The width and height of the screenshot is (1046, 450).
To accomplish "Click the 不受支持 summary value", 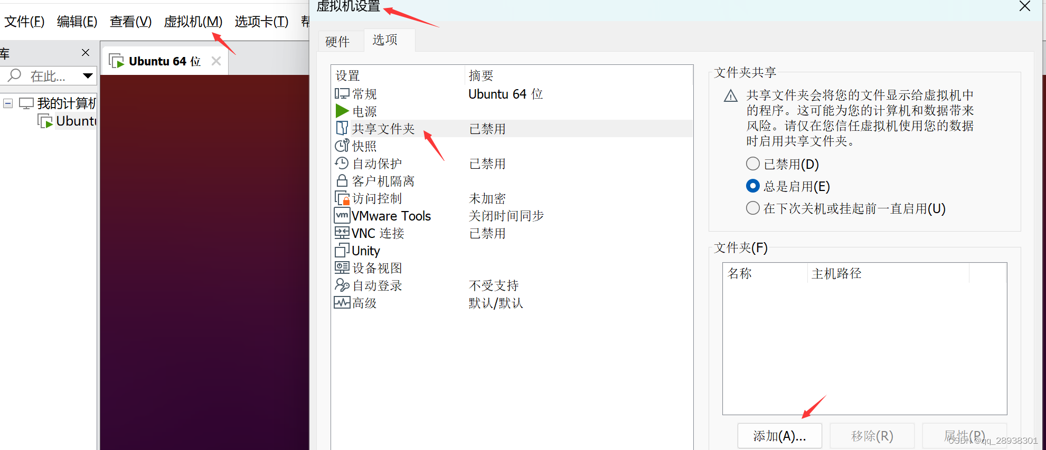I will 494,285.
